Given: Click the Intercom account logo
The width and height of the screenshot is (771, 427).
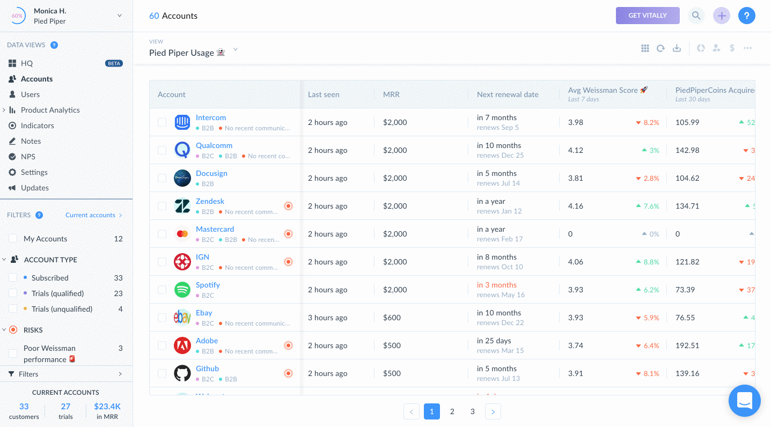Looking at the screenshot, I should [x=182, y=122].
